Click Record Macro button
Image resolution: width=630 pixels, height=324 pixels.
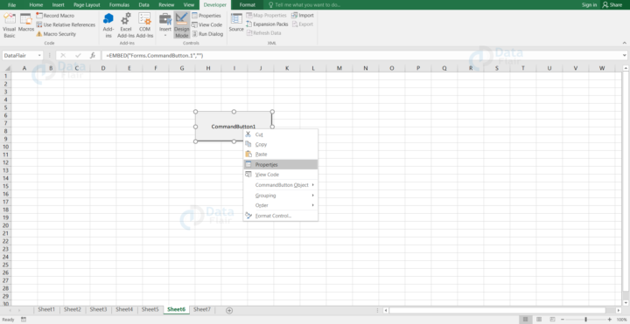[55, 16]
